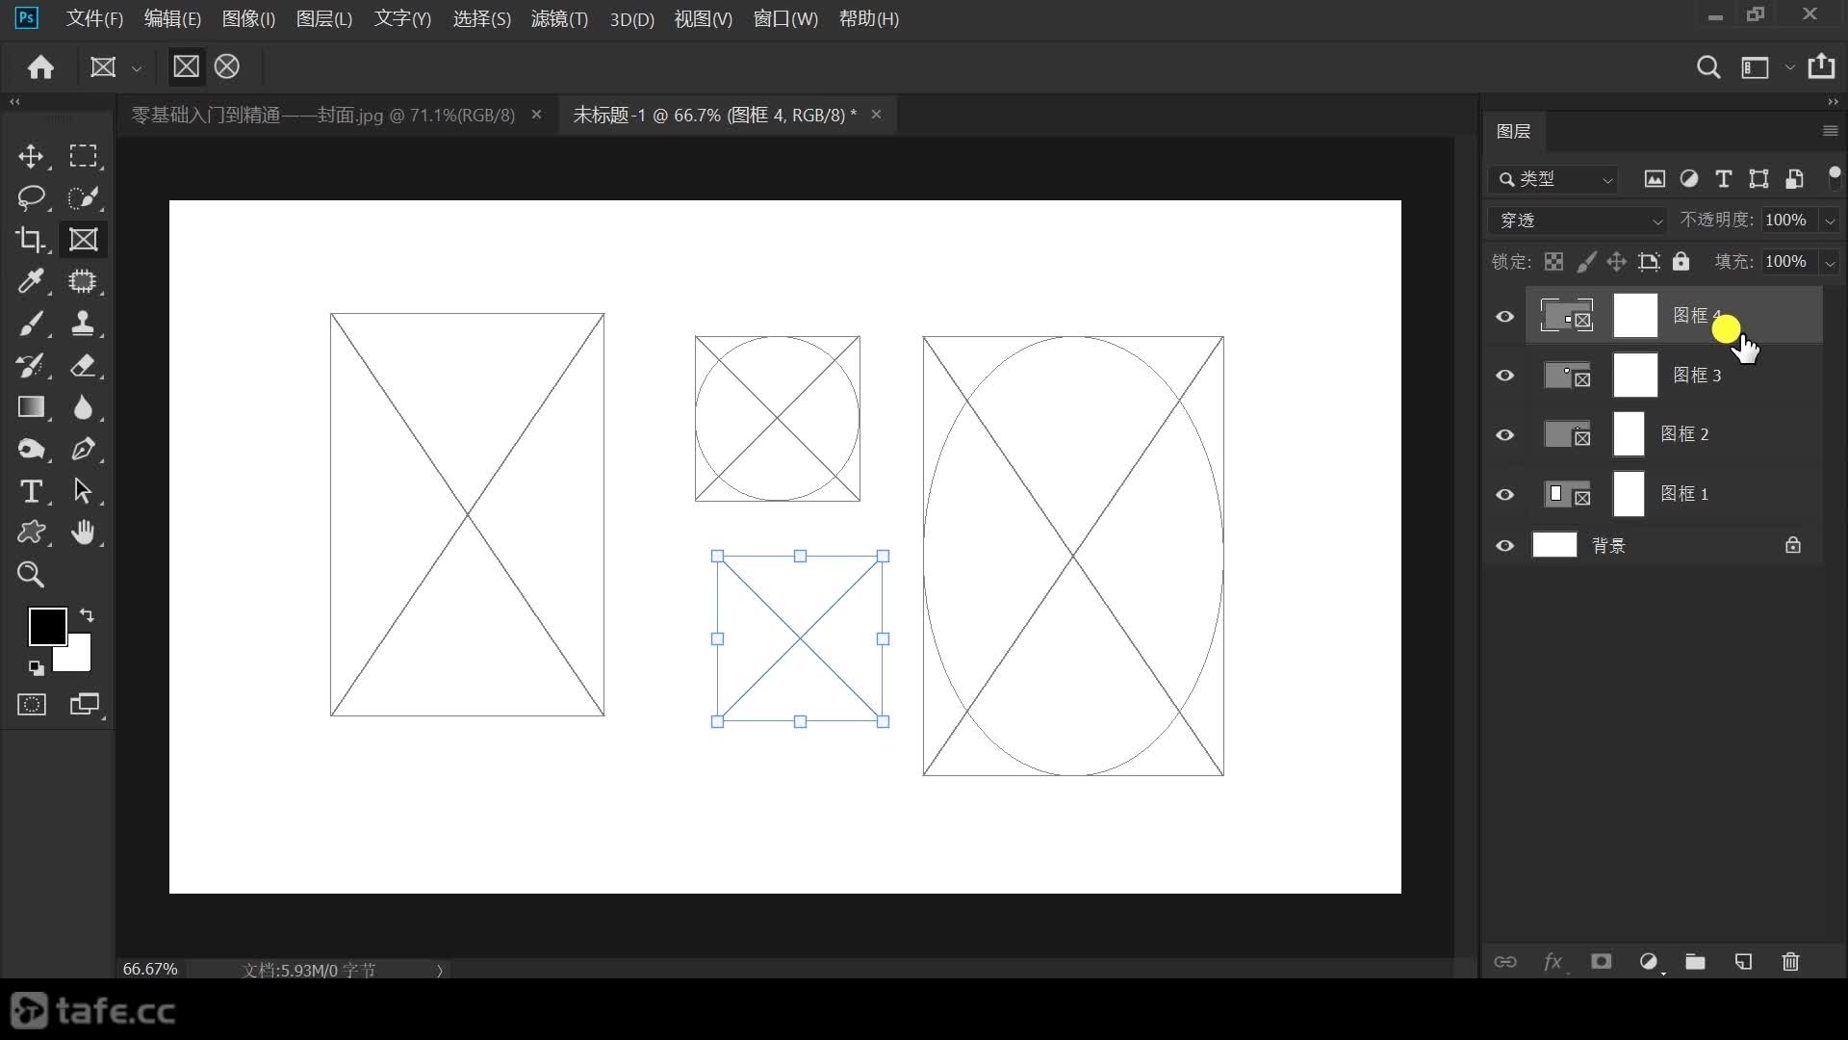Switch to 零基础入门到精通 封面.jpg tab
Image resolution: width=1848 pixels, height=1040 pixels.
[x=323, y=116]
